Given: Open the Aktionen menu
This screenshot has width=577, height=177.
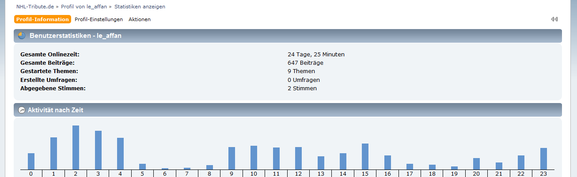Looking at the screenshot, I should tap(139, 19).
